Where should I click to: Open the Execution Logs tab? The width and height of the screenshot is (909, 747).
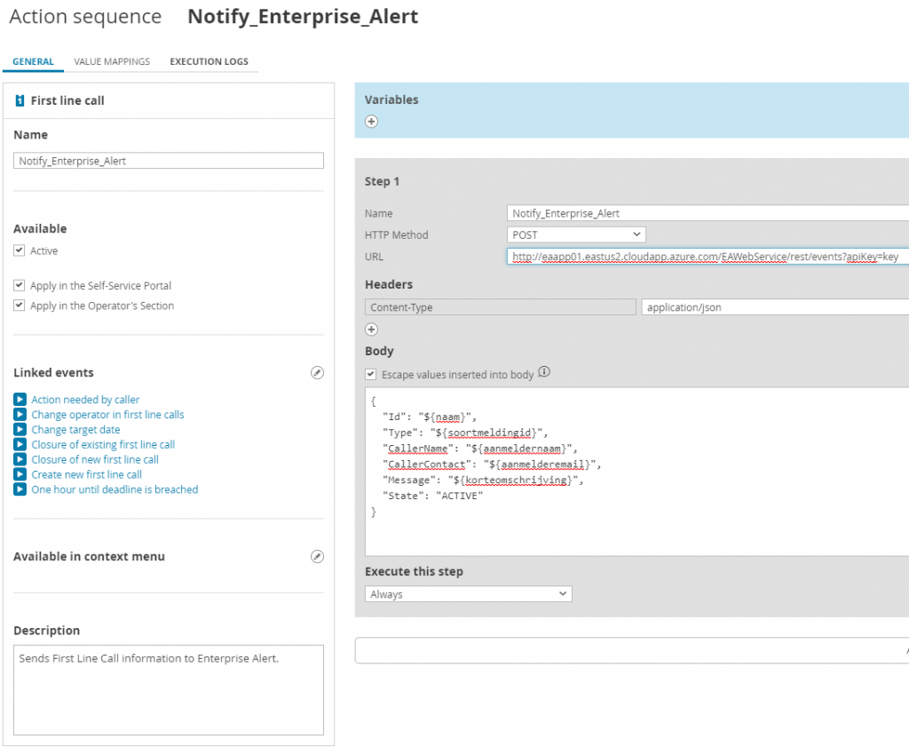[209, 61]
